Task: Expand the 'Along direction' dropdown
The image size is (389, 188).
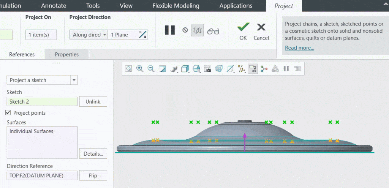Action: coord(89,35)
